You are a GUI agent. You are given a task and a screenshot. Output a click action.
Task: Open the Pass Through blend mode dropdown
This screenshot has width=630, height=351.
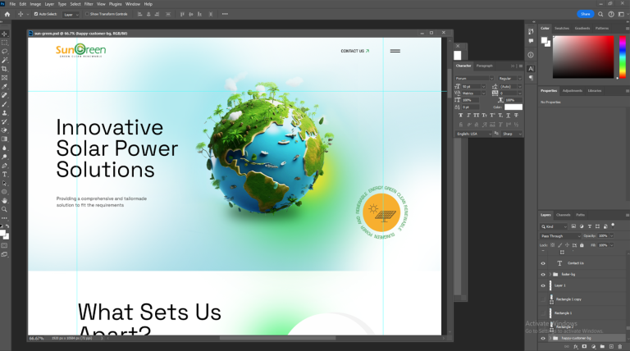point(561,235)
